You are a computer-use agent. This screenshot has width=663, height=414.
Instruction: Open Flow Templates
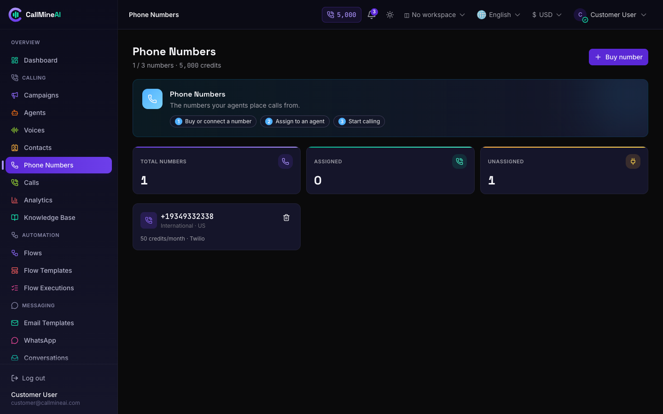pos(58,270)
